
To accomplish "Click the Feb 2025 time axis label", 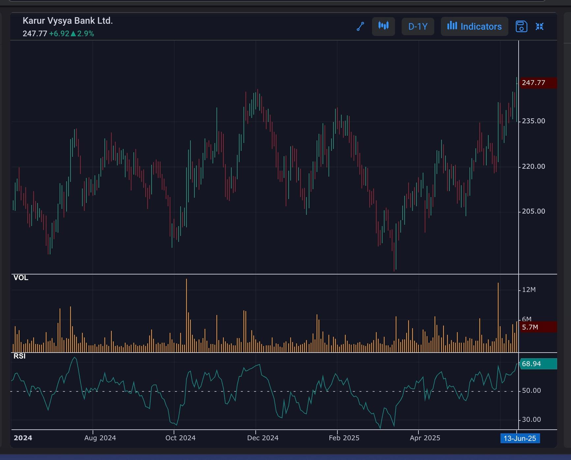I will [344, 438].
